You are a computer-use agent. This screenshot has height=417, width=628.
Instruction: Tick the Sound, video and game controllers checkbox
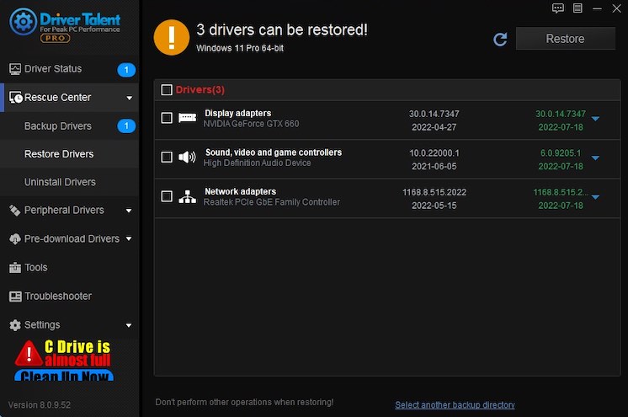point(167,157)
